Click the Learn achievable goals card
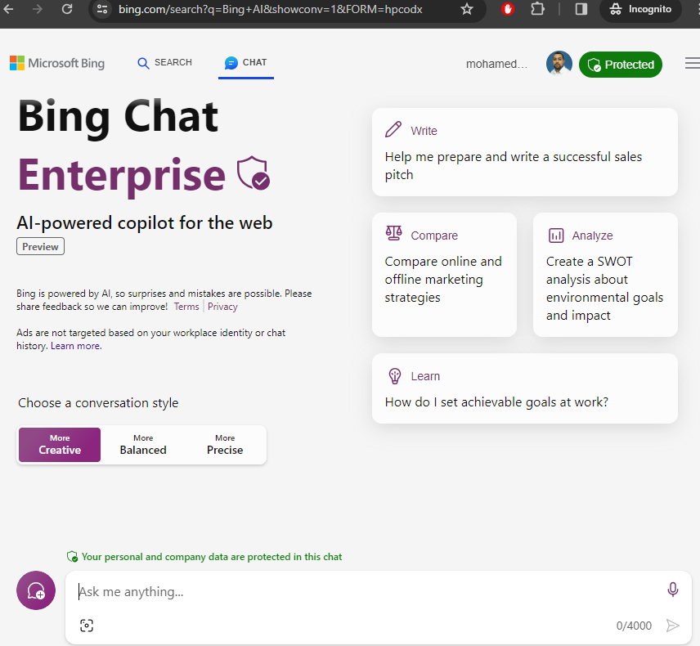This screenshot has width=700, height=646. [x=524, y=388]
